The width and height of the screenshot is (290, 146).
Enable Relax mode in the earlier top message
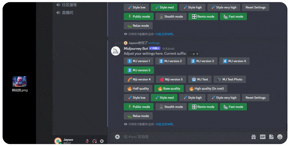[x=138, y=26]
